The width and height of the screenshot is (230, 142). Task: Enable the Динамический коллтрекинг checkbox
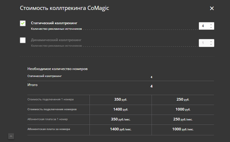[x=23, y=40]
